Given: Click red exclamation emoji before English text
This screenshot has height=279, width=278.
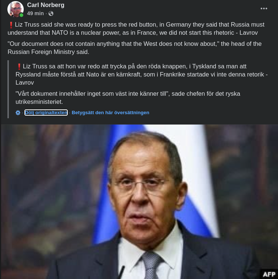Looking at the screenshot, I should point(11,25).
